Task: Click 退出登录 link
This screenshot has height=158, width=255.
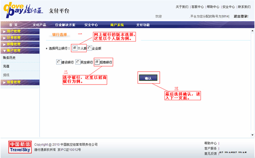Action: pyautogui.click(x=241, y=17)
